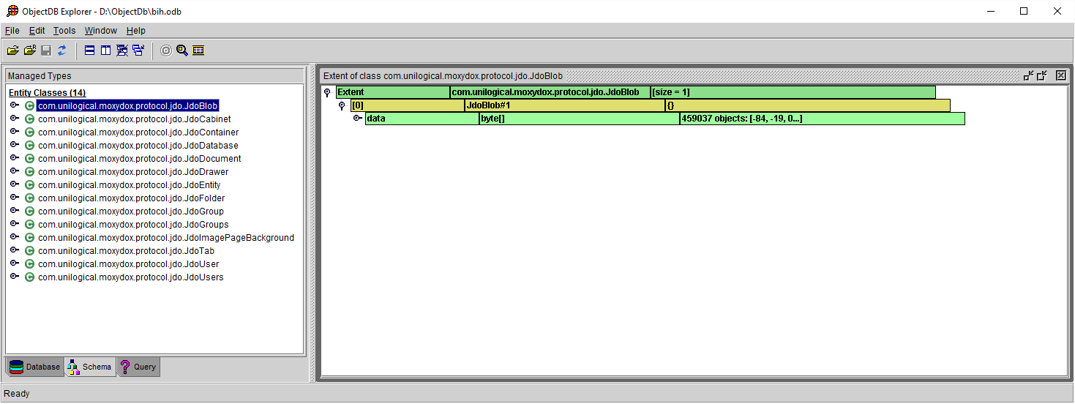This screenshot has width=1075, height=404.
Task: Cascade the viewer windows
Action: pos(138,50)
